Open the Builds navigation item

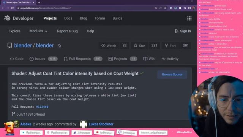tap(117, 18)
